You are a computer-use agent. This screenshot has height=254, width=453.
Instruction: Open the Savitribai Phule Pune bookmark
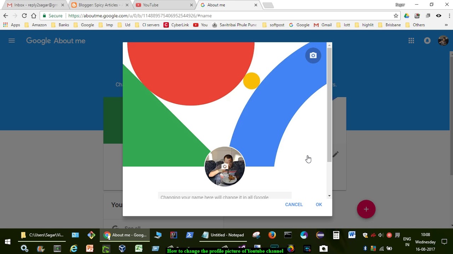(x=234, y=25)
